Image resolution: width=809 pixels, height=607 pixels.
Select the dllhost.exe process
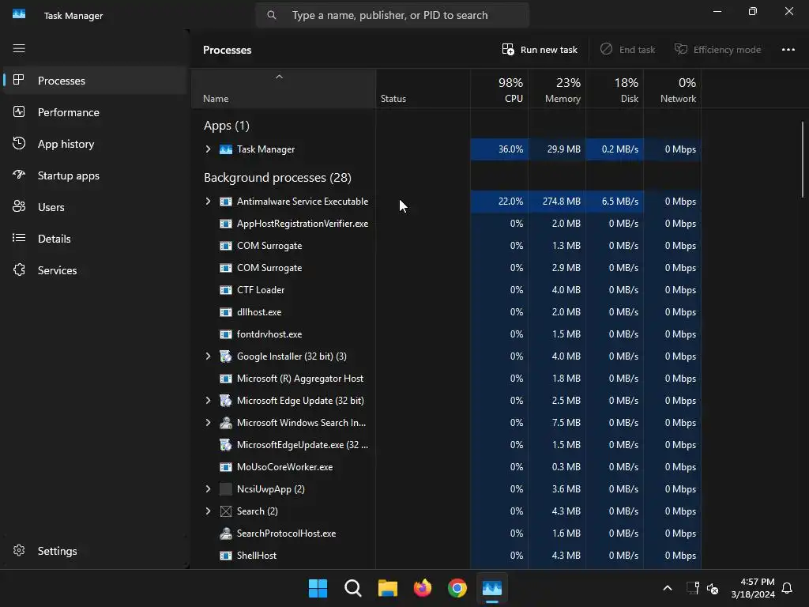tap(446, 312)
